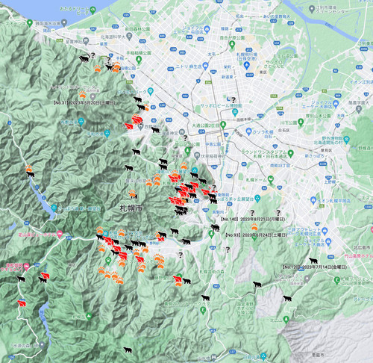Screen dimensions: 373x363
Task: Open the 札幌リージェントゴルフ golf pin
Action: (x=336, y=279)
